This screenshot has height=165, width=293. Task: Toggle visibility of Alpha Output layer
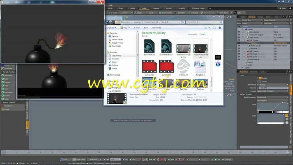pyautogui.click(x=239, y=32)
